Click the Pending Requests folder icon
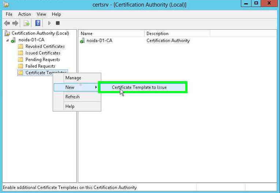This screenshot has width=280, height=193. [20, 60]
